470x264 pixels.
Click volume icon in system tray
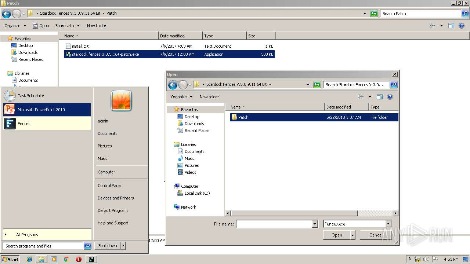[x=426, y=259]
